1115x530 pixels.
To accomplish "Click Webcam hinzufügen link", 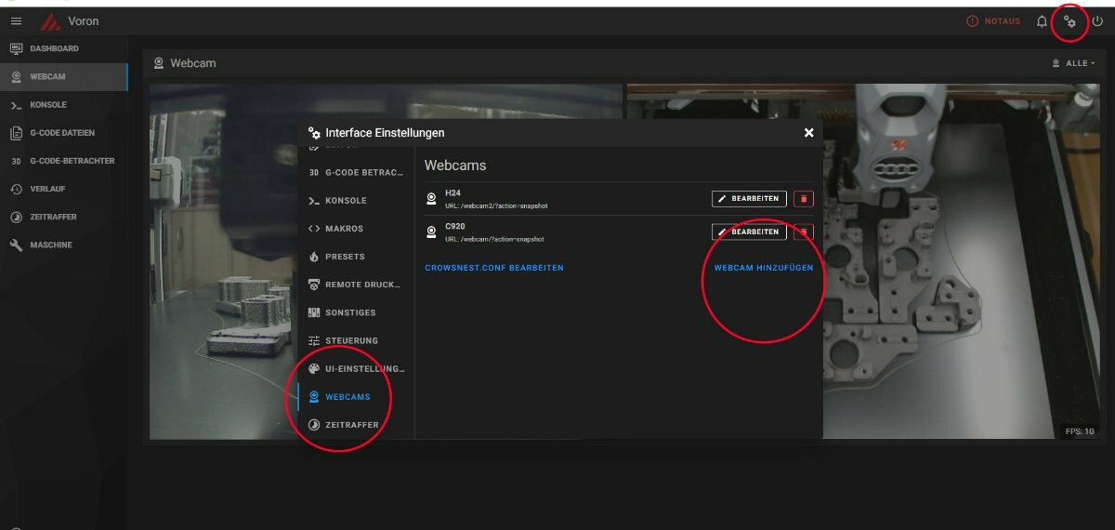I will pos(764,268).
